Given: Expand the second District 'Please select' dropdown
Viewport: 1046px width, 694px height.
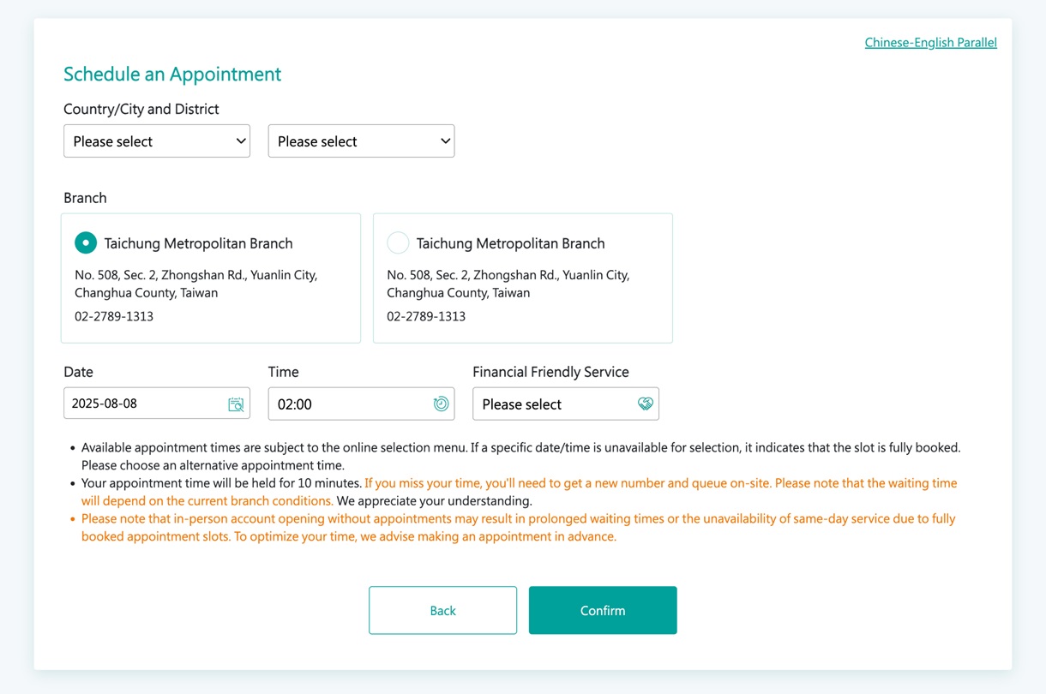Looking at the screenshot, I should (x=360, y=141).
